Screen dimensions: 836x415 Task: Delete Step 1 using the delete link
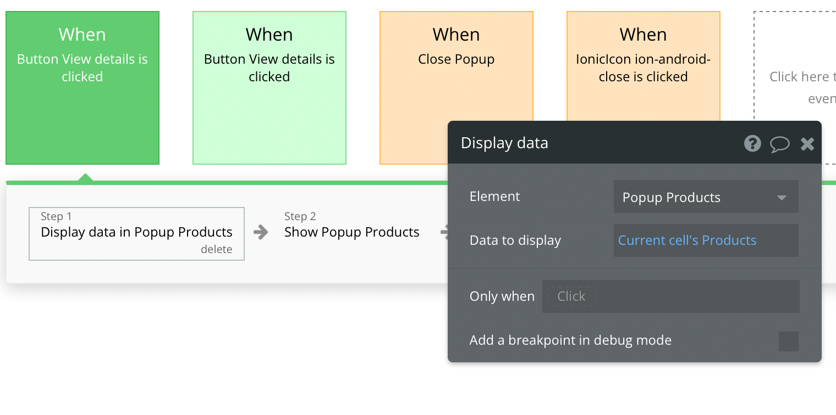tap(216, 249)
